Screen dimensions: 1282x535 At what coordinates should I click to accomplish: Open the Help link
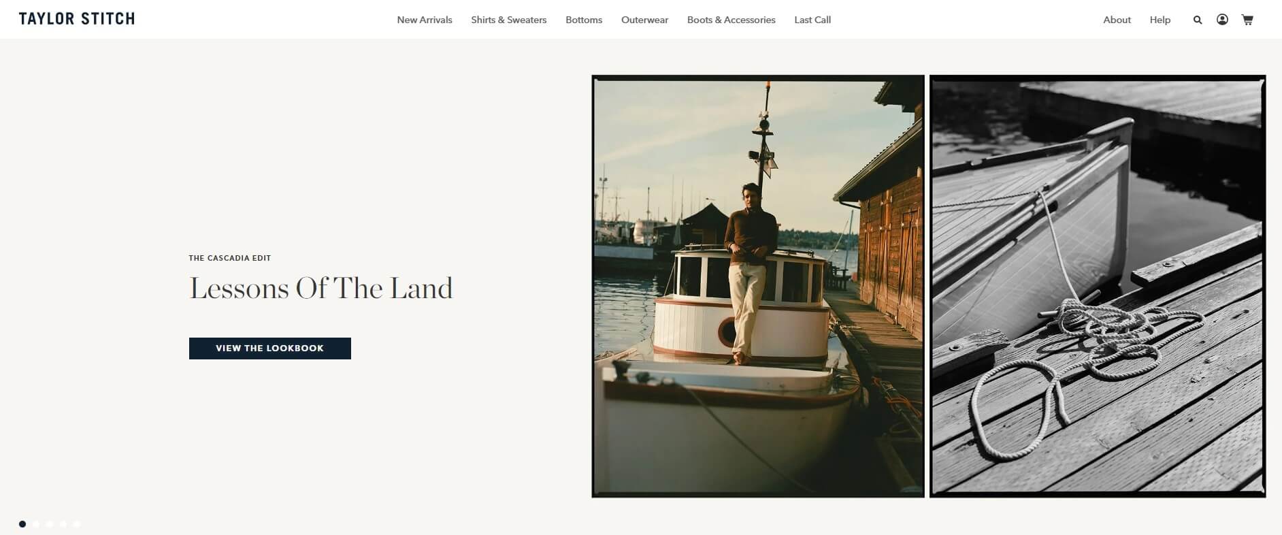[1160, 20]
